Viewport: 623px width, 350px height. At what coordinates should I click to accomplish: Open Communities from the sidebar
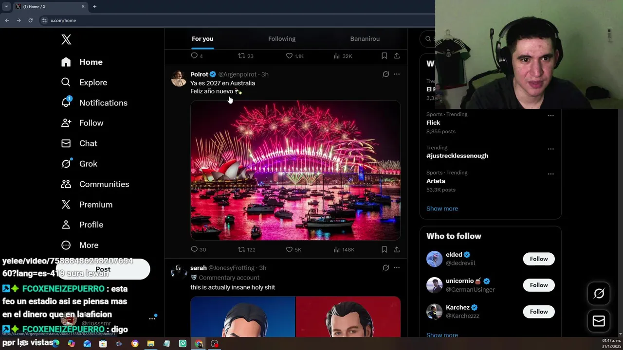95,185
